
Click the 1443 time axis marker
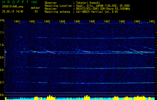[x=47, y=21]
